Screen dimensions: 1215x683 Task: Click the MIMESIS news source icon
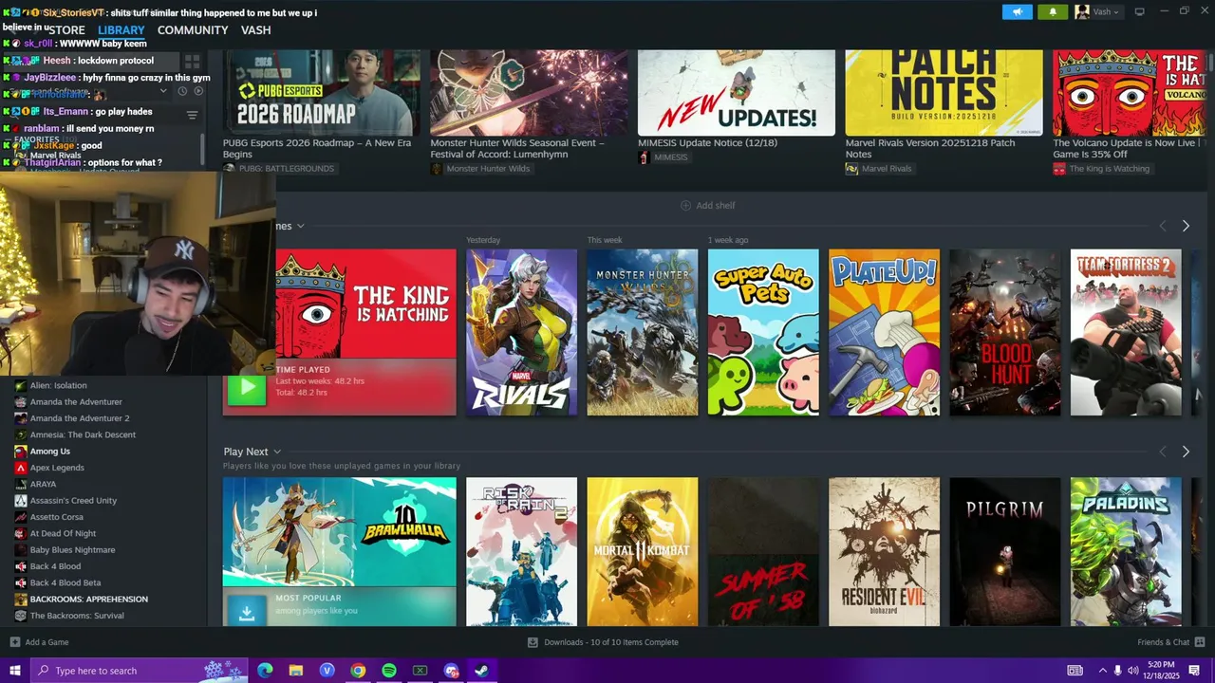(644, 157)
